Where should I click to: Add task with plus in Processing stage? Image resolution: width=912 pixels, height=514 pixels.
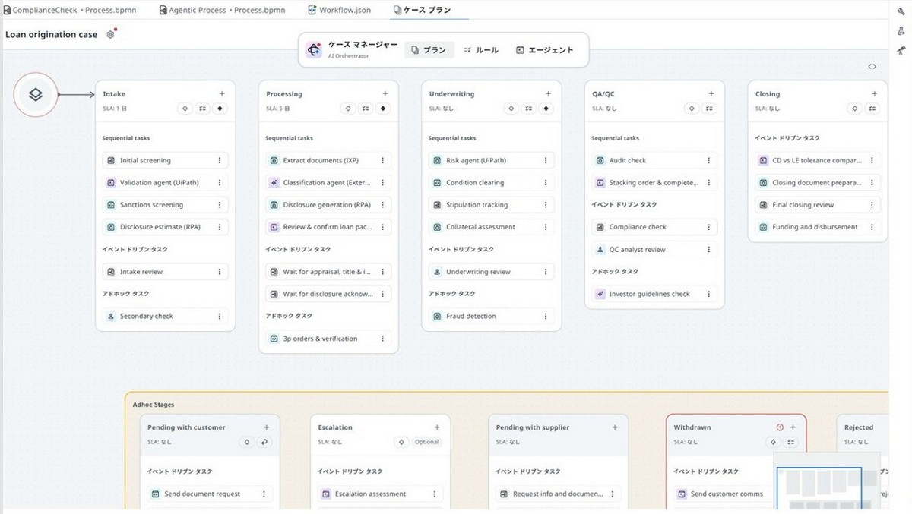point(385,93)
